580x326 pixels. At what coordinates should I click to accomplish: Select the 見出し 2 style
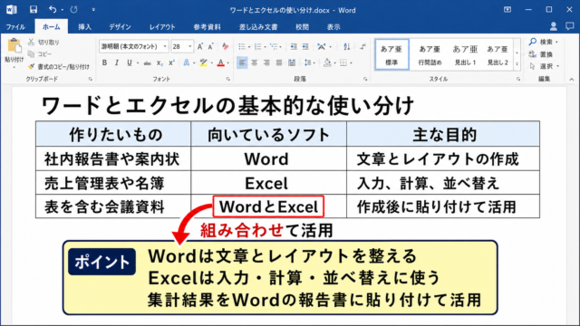click(x=498, y=54)
